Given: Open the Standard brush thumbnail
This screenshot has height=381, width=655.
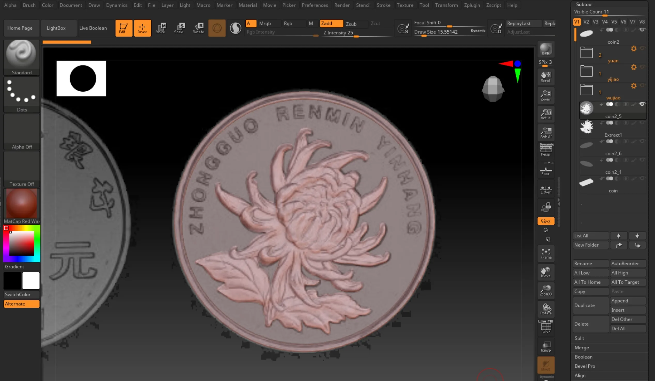Looking at the screenshot, I should (22, 57).
